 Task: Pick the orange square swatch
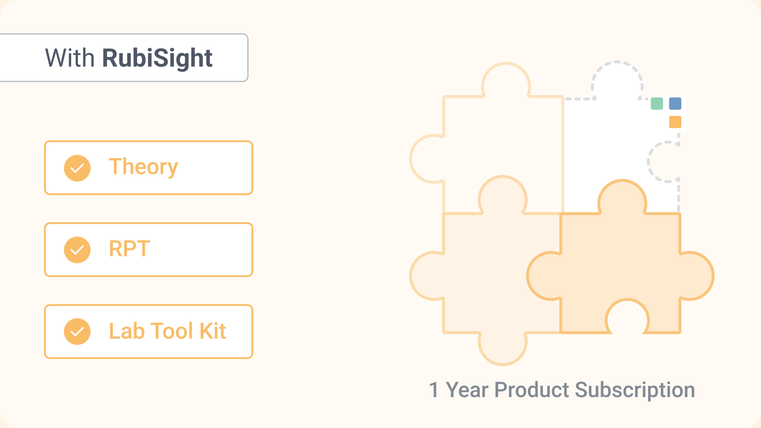tap(675, 122)
